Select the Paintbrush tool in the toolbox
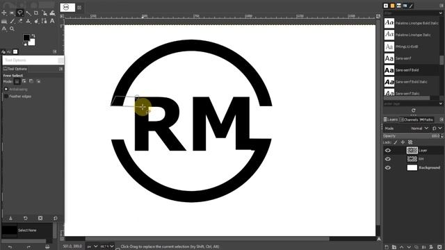Image resolution: width=445 pixels, height=250 pixels. (12, 21)
